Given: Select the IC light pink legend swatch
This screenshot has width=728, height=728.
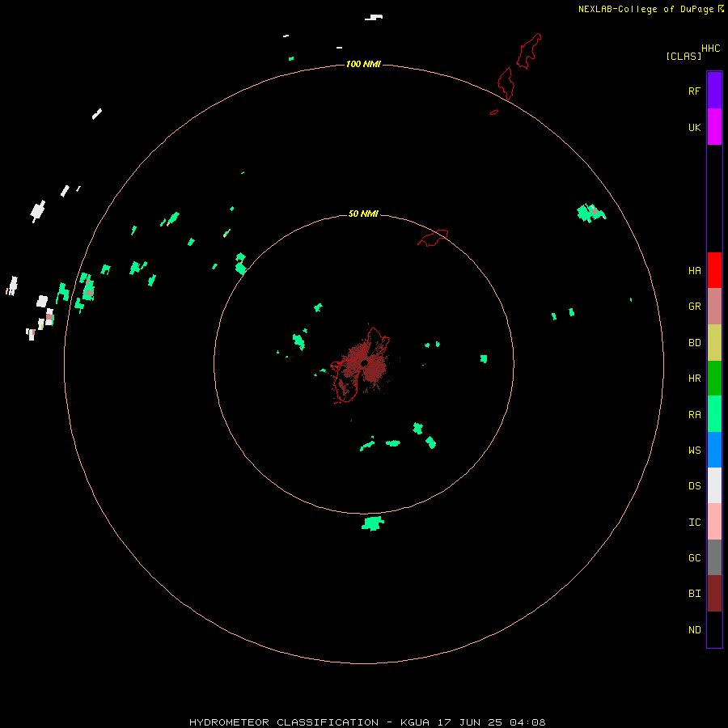Looking at the screenshot, I should (x=714, y=522).
